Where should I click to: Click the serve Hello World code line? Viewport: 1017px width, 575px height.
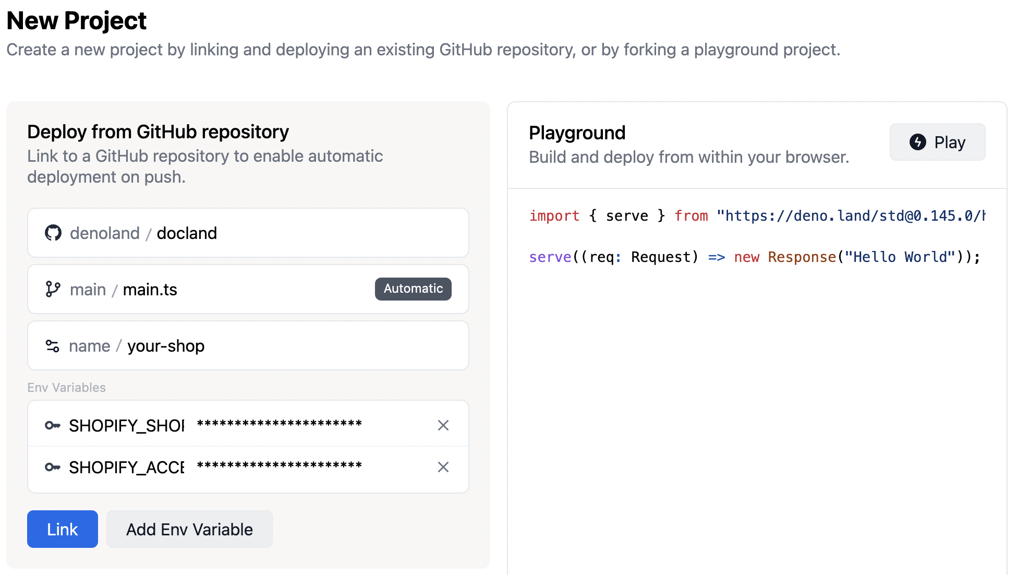coord(754,257)
